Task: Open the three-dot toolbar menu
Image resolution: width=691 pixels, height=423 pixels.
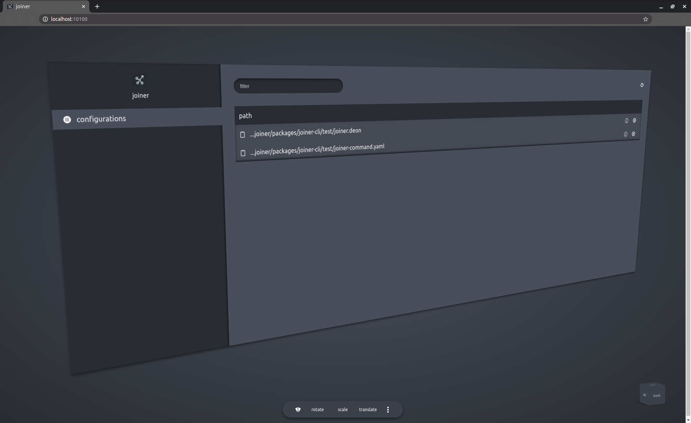Action: click(x=388, y=409)
